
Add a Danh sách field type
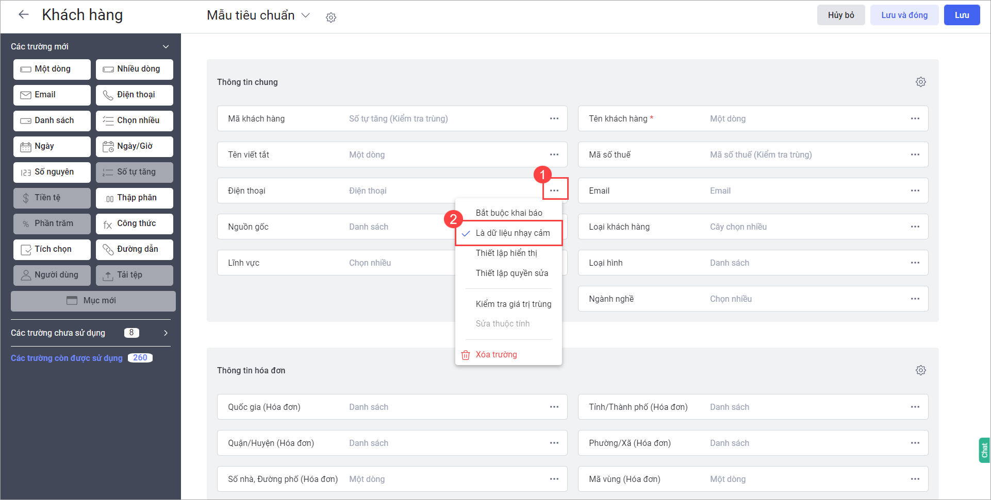[x=52, y=120]
